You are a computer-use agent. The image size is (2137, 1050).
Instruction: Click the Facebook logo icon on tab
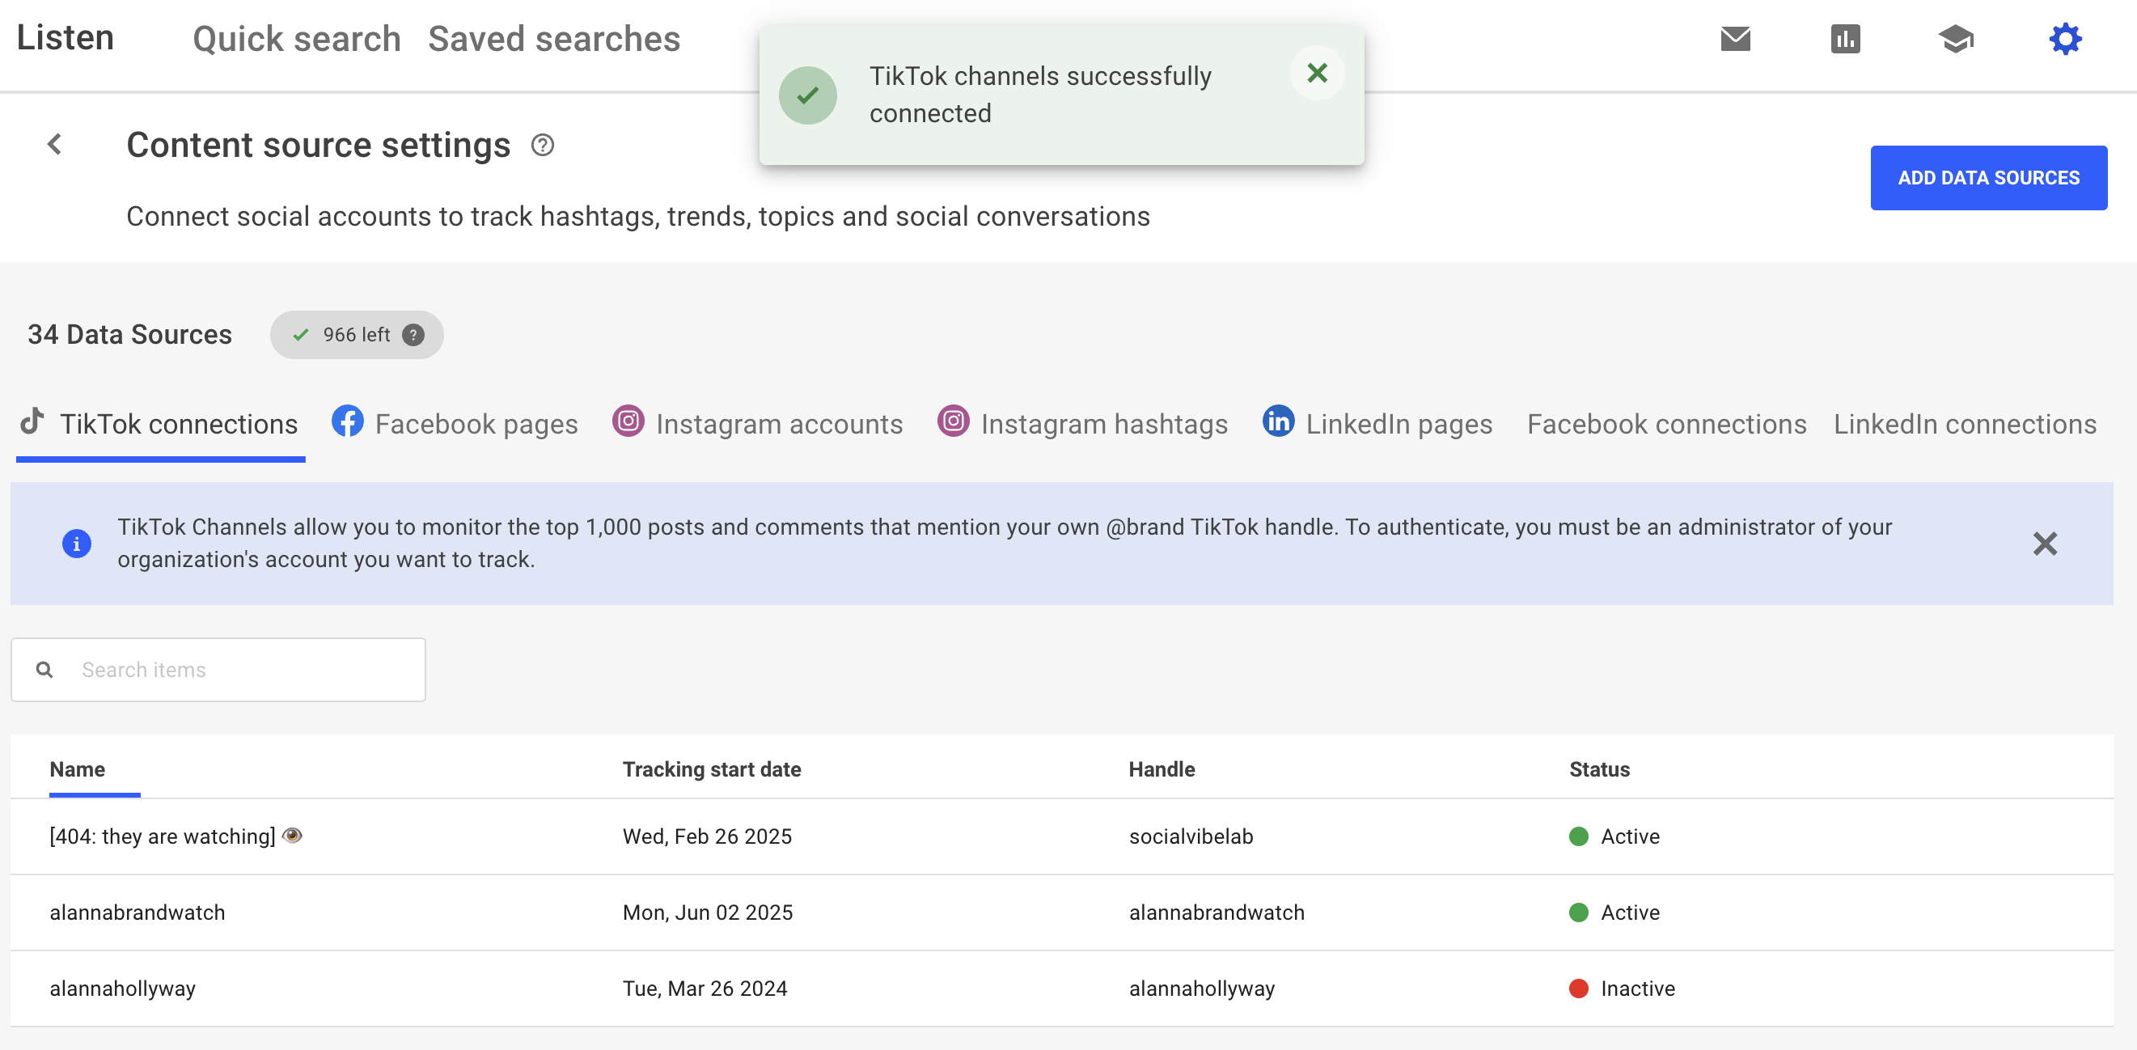point(347,421)
